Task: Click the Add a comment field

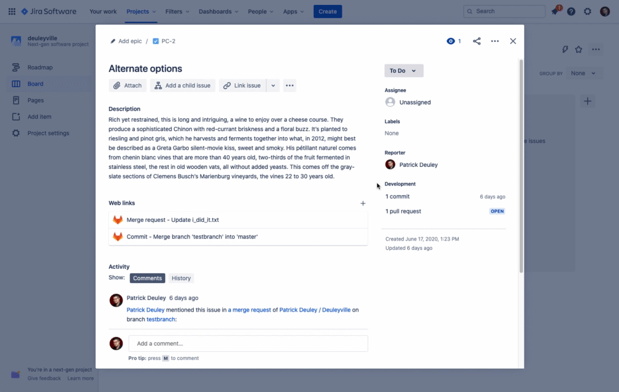Action: click(248, 344)
